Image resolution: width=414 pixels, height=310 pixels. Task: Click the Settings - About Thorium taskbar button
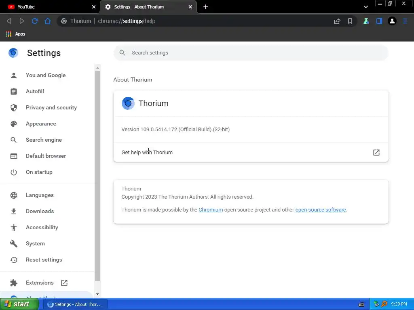point(75,304)
